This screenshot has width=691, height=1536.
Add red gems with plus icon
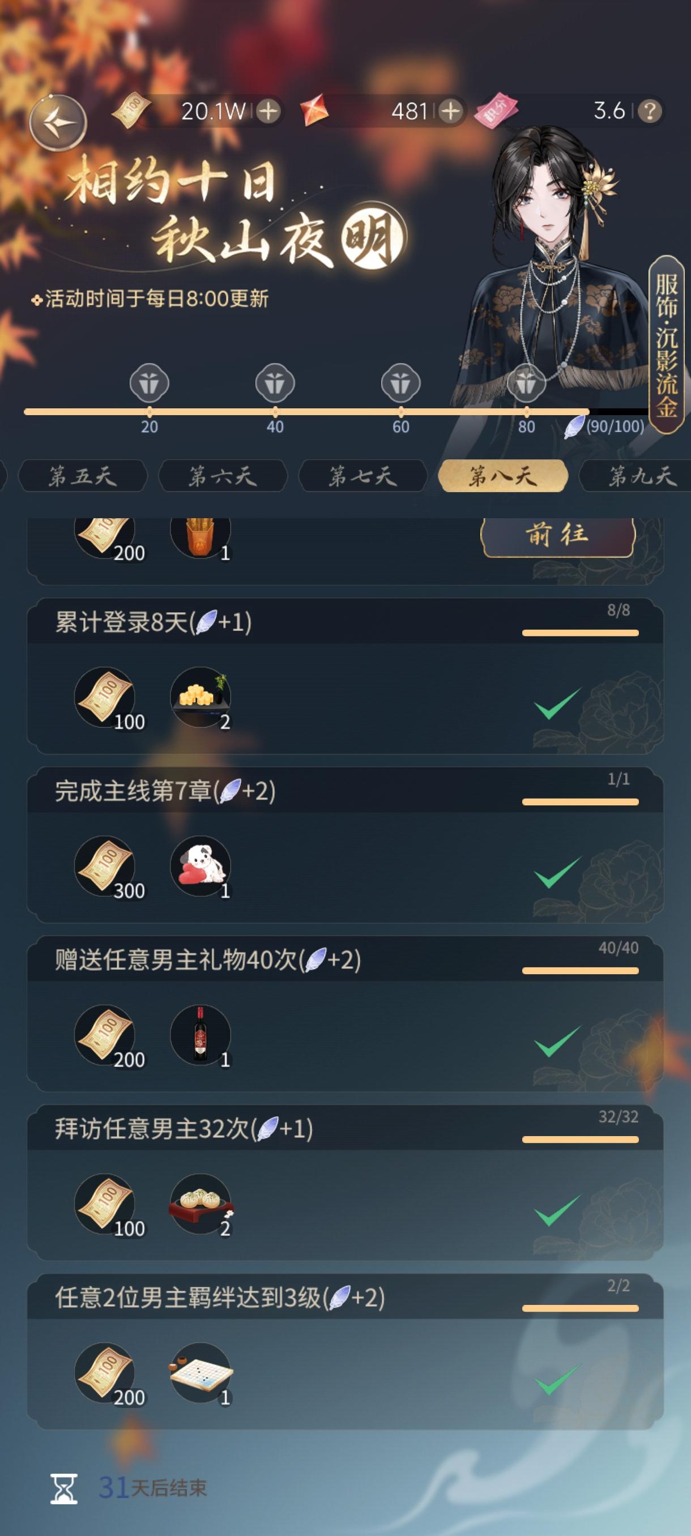point(451,111)
